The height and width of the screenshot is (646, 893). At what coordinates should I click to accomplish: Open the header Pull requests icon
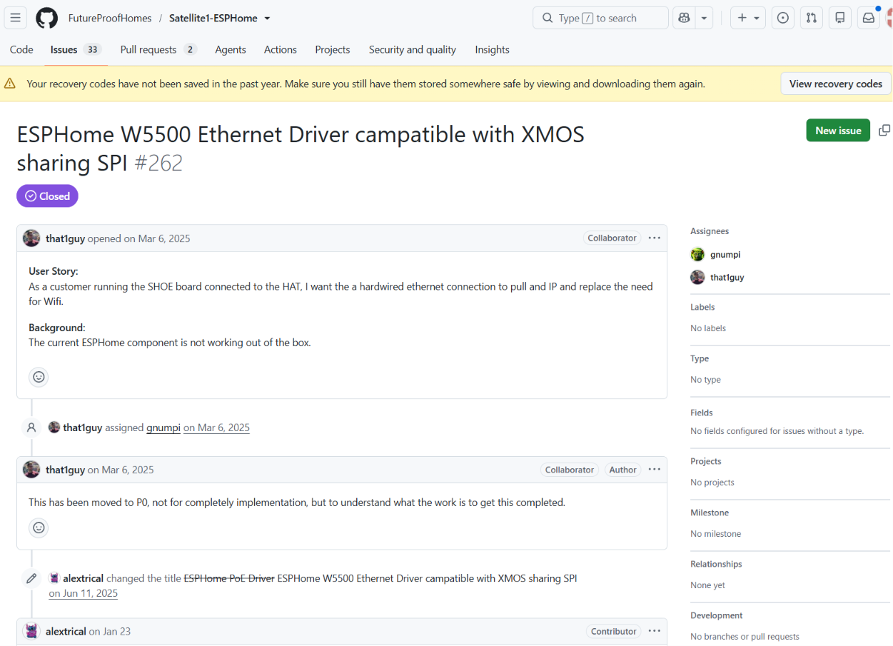(812, 18)
